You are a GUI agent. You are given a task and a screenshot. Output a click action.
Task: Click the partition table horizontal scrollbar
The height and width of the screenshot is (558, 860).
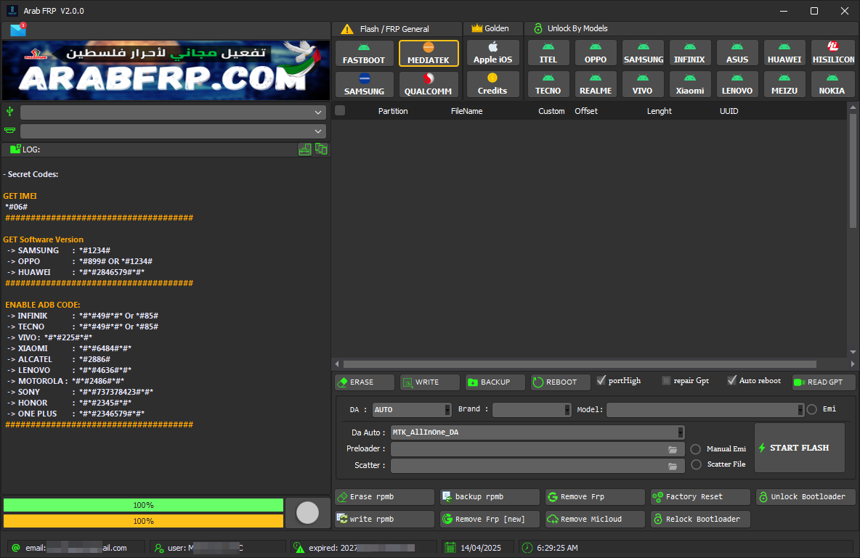coord(580,364)
